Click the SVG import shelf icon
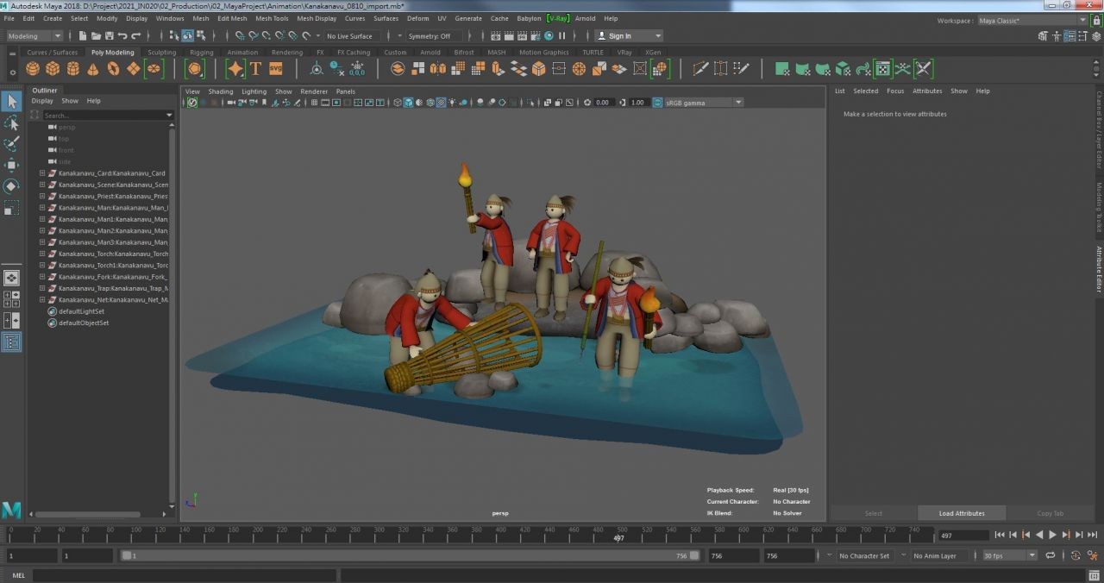Image resolution: width=1104 pixels, height=583 pixels. tap(276, 69)
